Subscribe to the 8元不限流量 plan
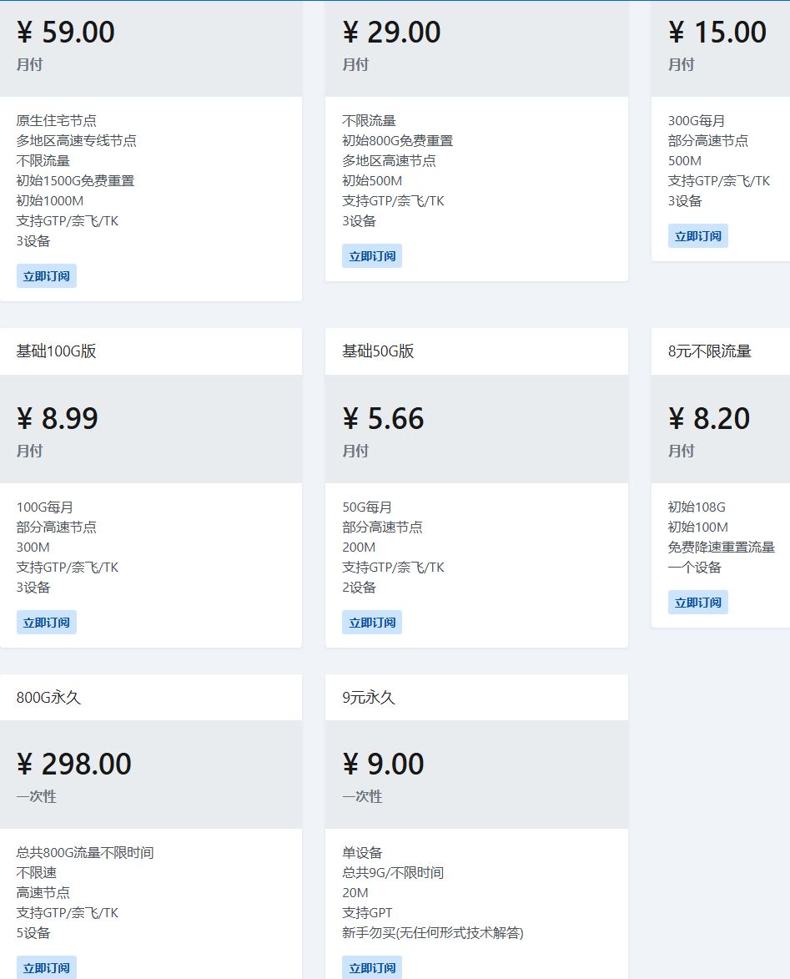 coord(697,603)
